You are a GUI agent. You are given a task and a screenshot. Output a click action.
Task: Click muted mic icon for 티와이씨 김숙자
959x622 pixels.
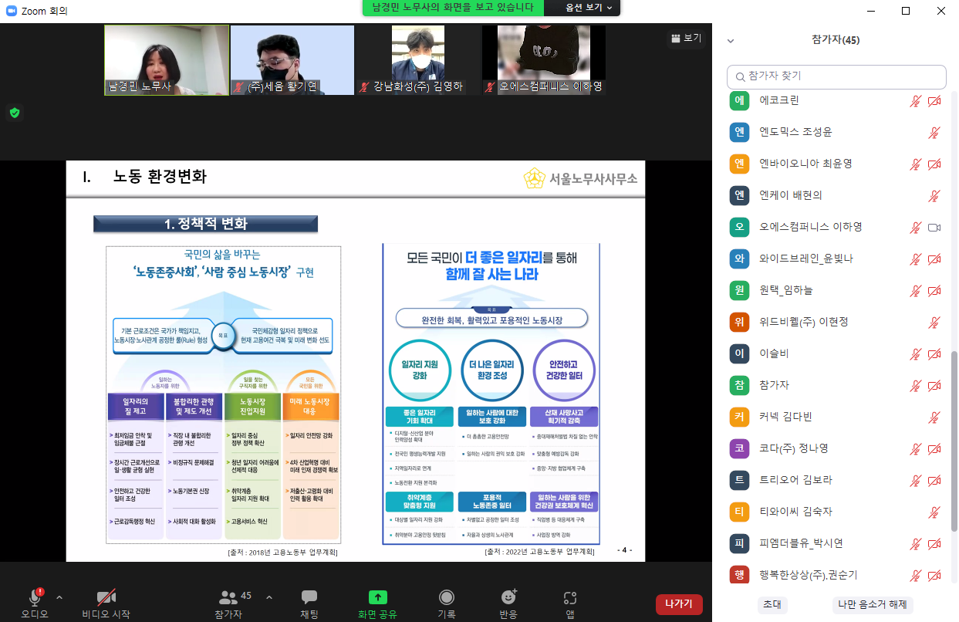tap(934, 512)
